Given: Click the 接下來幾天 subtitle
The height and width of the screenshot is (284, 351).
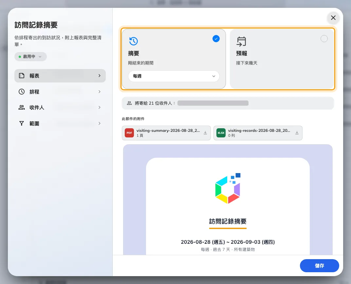Looking at the screenshot, I should point(247,63).
